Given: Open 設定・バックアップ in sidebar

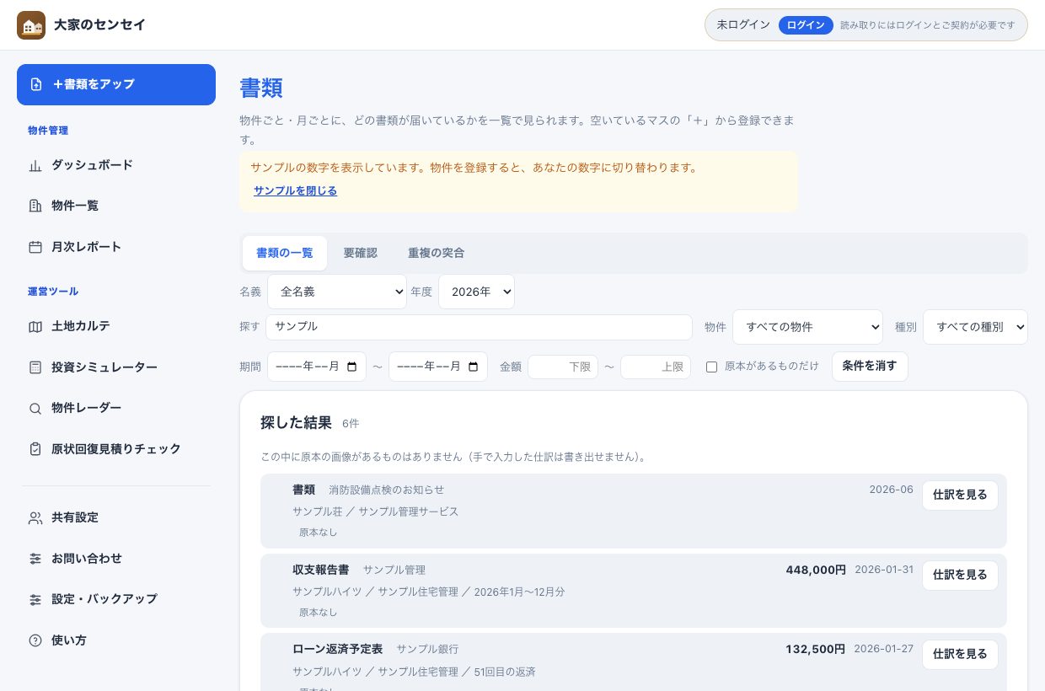Looking at the screenshot, I should [x=116, y=599].
